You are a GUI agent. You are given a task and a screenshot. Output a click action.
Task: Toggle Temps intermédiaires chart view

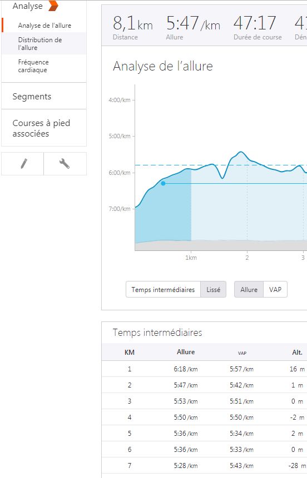(x=163, y=289)
